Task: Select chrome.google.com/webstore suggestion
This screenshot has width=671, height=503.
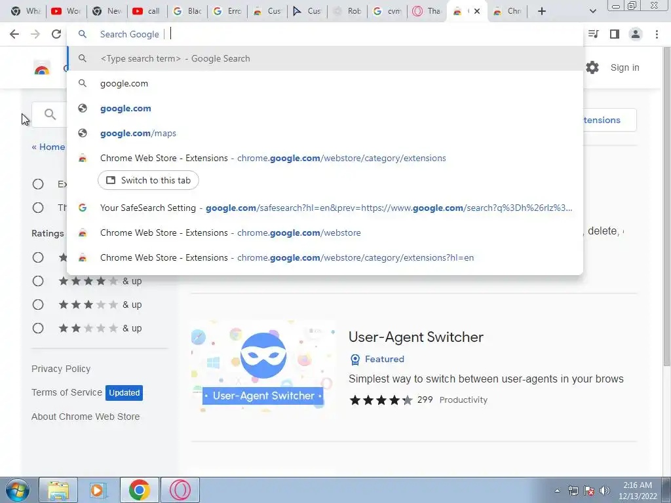Action: click(x=325, y=233)
